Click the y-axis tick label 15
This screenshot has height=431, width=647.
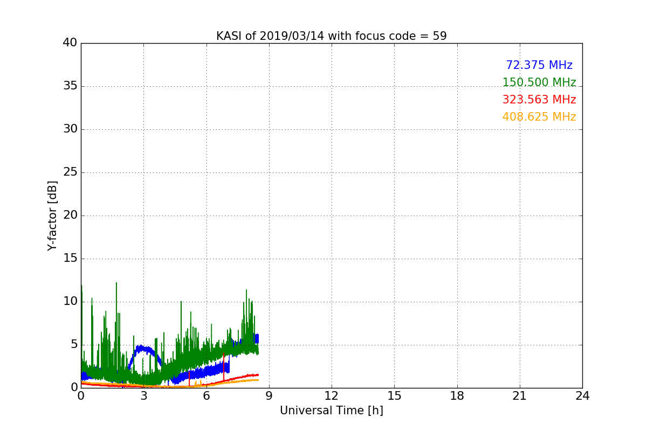coord(70,259)
